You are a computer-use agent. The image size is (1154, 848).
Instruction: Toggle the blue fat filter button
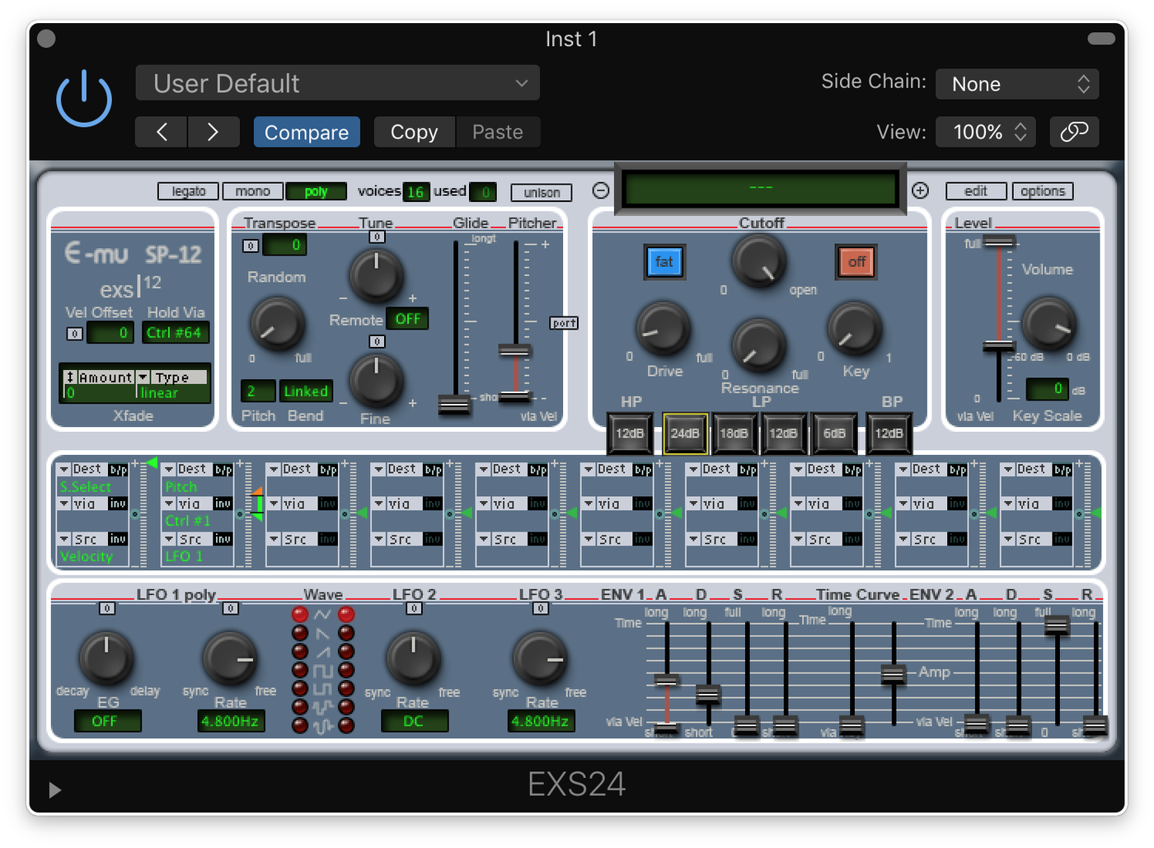point(664,262)
